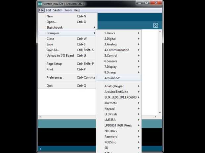This screenshot has height=153, width=205.
Task: Click horizontal scrollbar right arrow
Action: (x=155, y=117)
